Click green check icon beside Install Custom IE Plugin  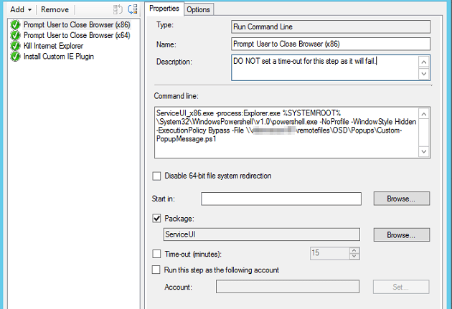pyautogui.click(x=15, y=57)
